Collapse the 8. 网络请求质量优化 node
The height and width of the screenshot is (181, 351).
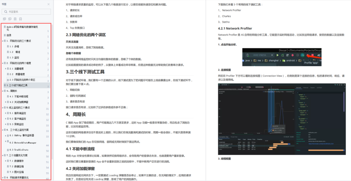pos(3,177)
